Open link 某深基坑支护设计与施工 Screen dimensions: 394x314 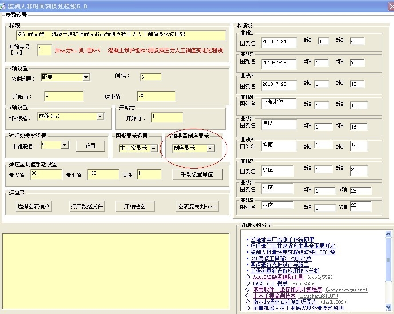click(279, 265)
